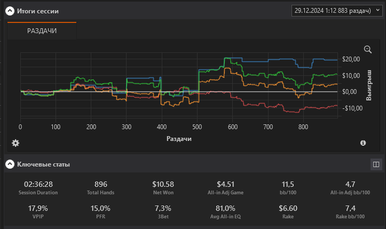Select the All-in Adj Game stat
This screenshot has height=229, width=386.
point(226,184)
